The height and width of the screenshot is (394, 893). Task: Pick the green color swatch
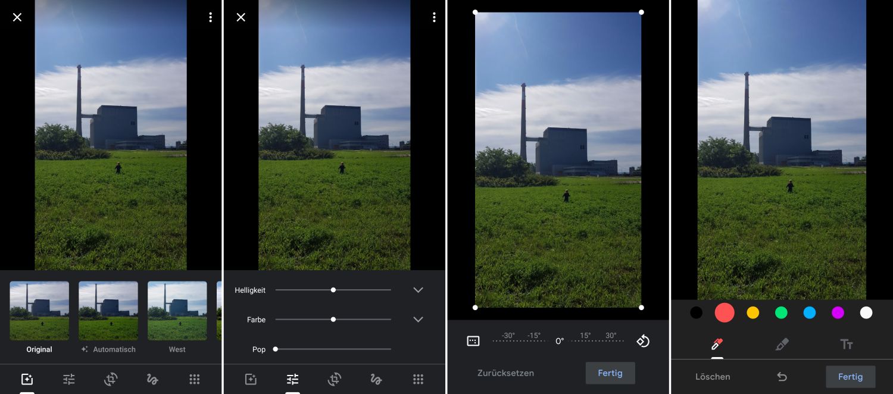(781, 313)
